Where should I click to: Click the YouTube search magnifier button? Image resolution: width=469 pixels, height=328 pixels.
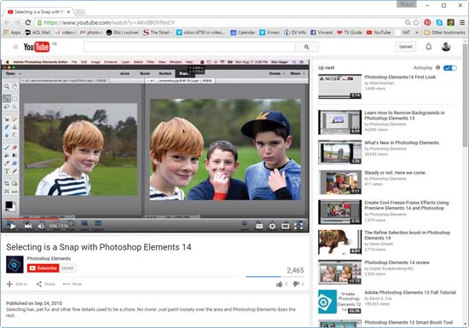[x=307, y=47]
